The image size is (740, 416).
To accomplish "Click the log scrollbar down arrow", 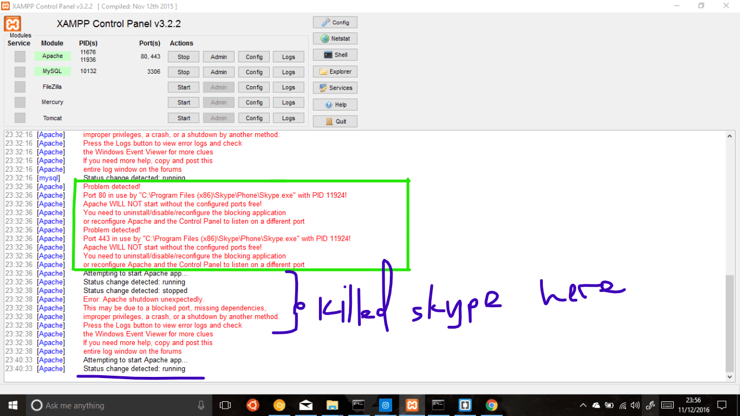I will click(x=730, y=376).
